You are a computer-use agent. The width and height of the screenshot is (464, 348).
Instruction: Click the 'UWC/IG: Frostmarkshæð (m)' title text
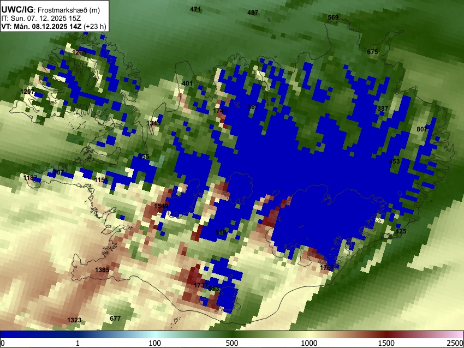tap(51, 10)
